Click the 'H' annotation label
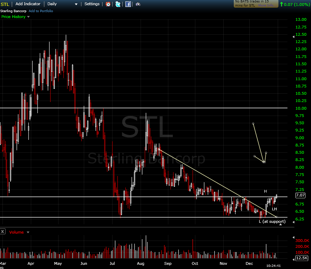311x269 pixels. click(x=265, y=191)
